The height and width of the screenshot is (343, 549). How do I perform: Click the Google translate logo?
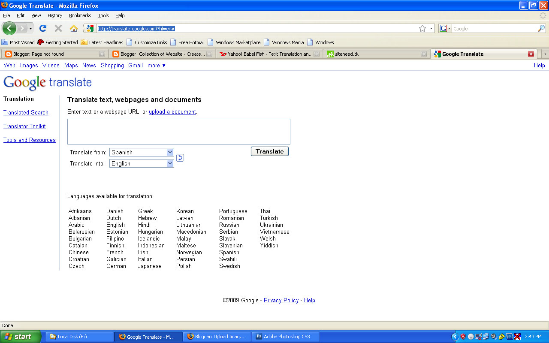click(x=48, y=83)
